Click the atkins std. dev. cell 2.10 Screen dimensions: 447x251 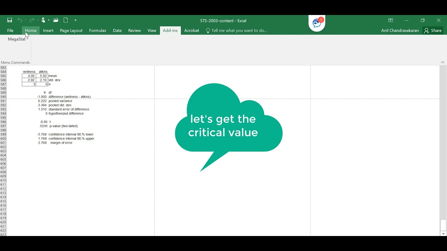coord(42,80)
